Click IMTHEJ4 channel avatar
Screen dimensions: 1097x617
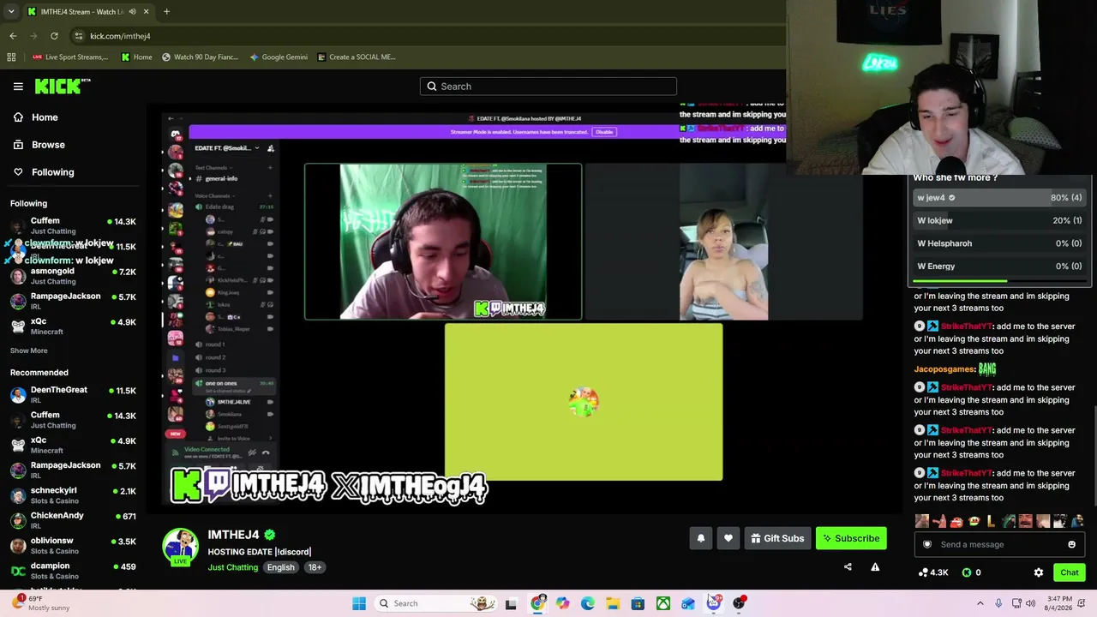(x=181, y=547)
